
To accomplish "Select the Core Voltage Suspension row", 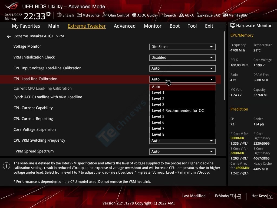I will coord(34,130).
